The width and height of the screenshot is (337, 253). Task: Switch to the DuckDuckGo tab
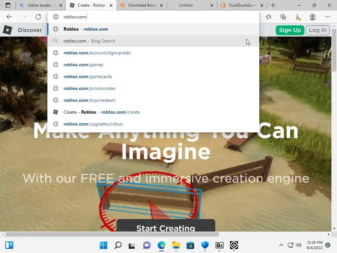coord(242,5)
